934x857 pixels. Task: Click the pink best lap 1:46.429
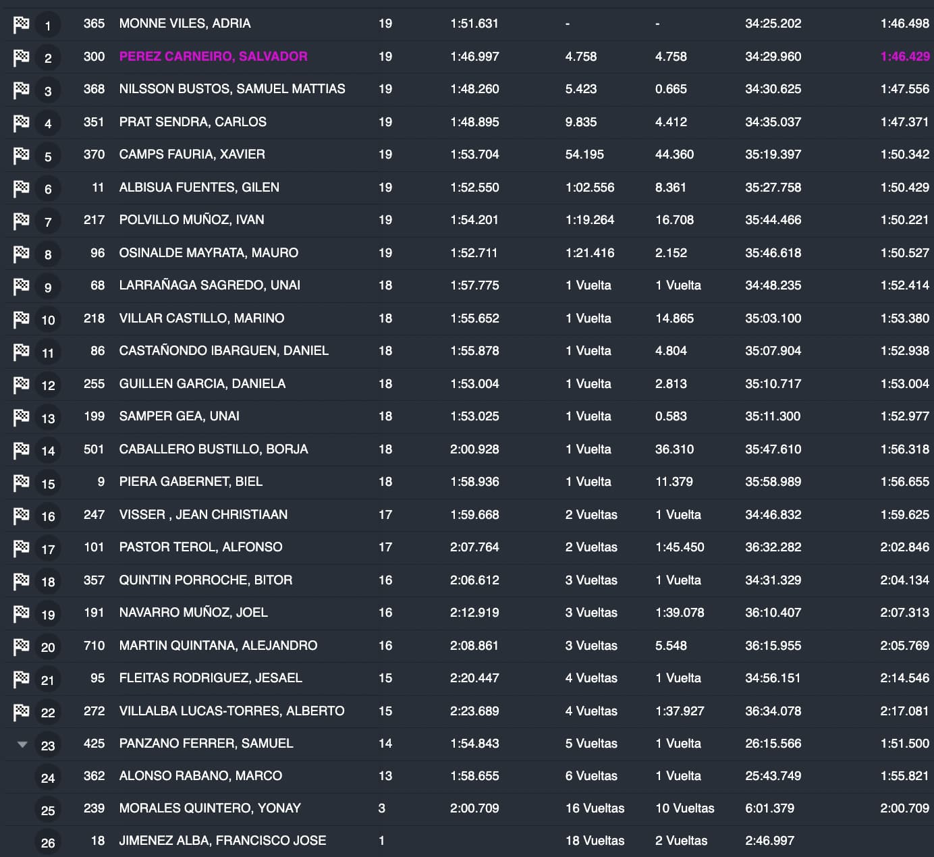point(904,57)
